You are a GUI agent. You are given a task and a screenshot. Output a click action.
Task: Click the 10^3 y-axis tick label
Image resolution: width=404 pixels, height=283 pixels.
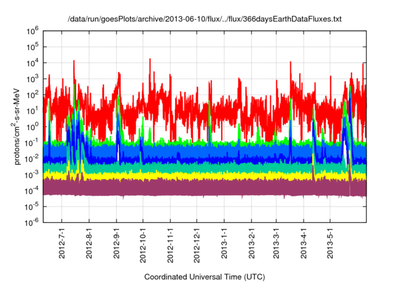[32, 80]
